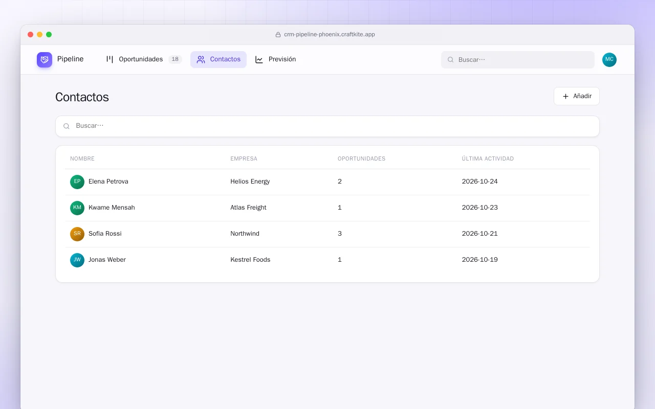The height and width of the screenshot is (409, 655).
Task: Click the 18 badge on Oportunidades
Action: (x=175, y=59)
